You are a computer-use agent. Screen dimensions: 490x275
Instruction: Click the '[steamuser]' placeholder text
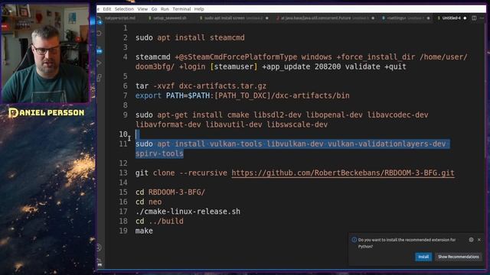coord(234,66)
